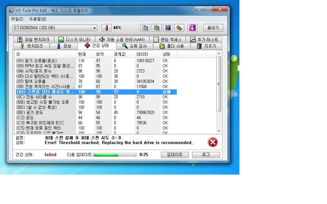
Task: Click the scroll down arrow of the list
Action: pos(219,131)
